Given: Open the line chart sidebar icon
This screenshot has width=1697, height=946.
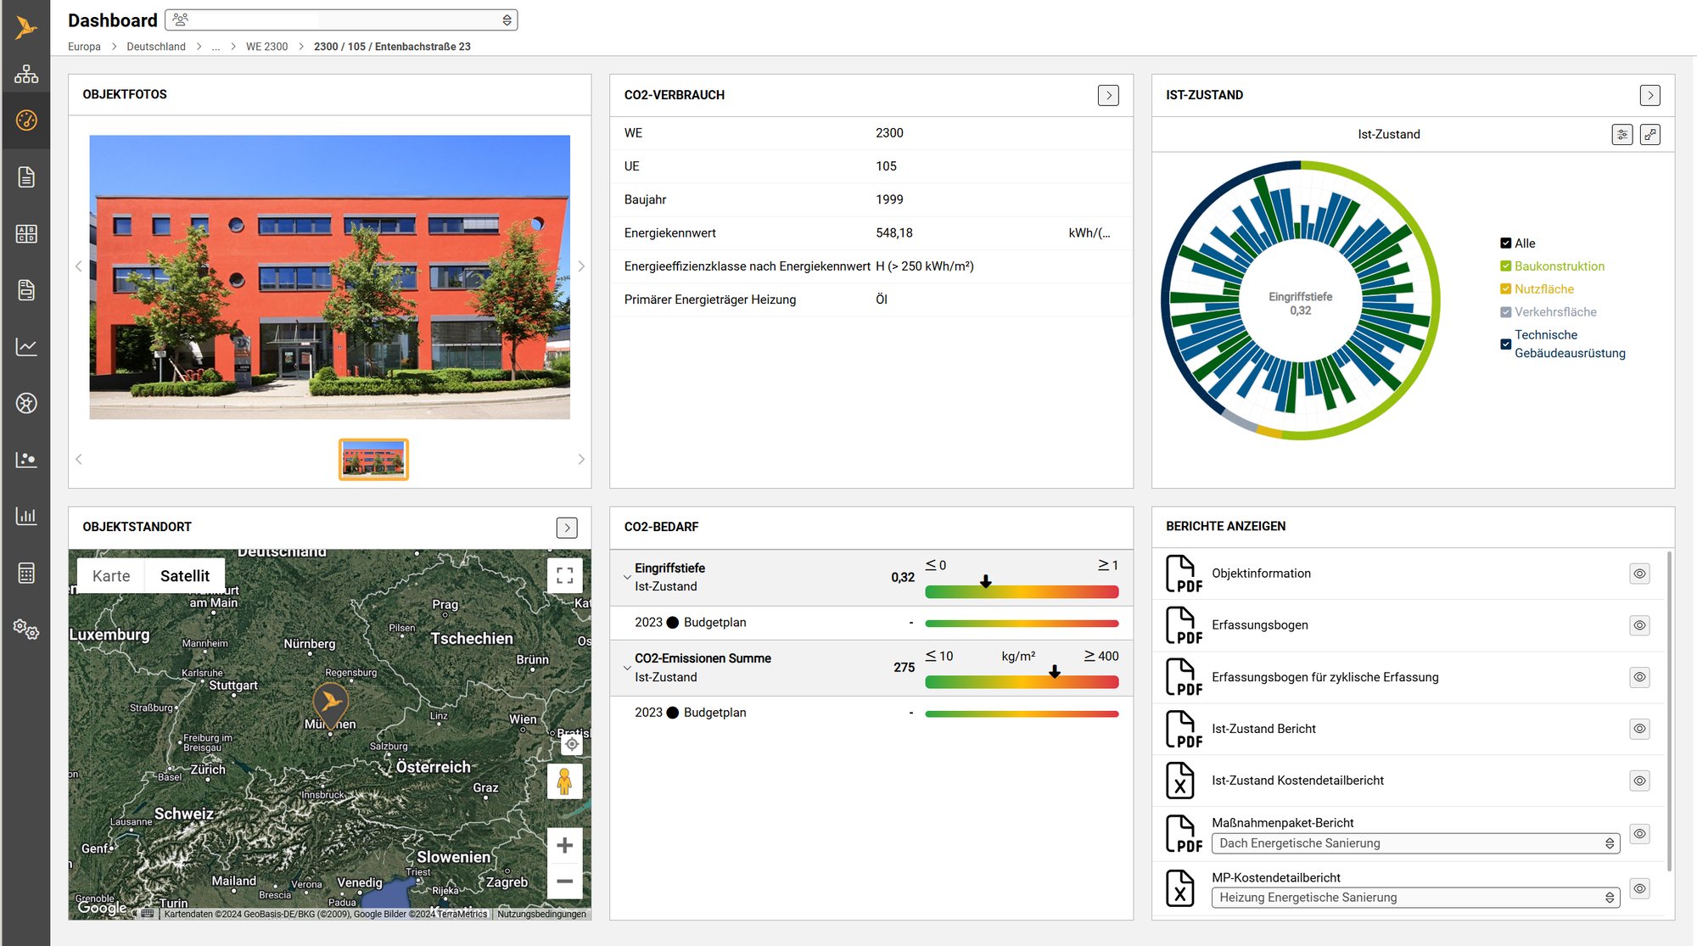Looking at the screenshot, I should 26,346.
